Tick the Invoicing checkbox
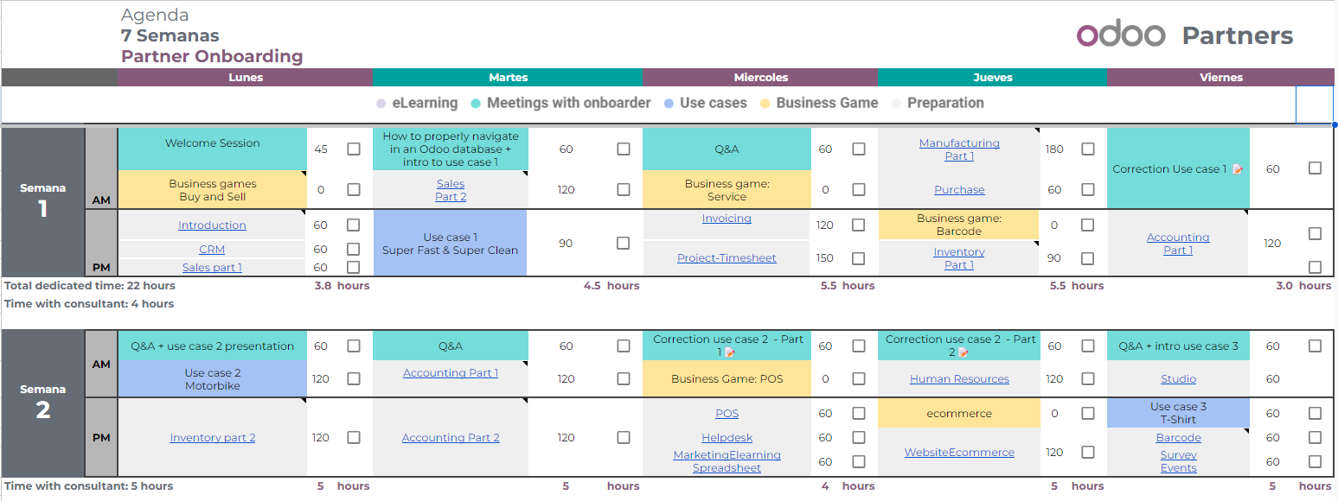The width and height of the screenshot is (1338, 501). tap(858, 225)
